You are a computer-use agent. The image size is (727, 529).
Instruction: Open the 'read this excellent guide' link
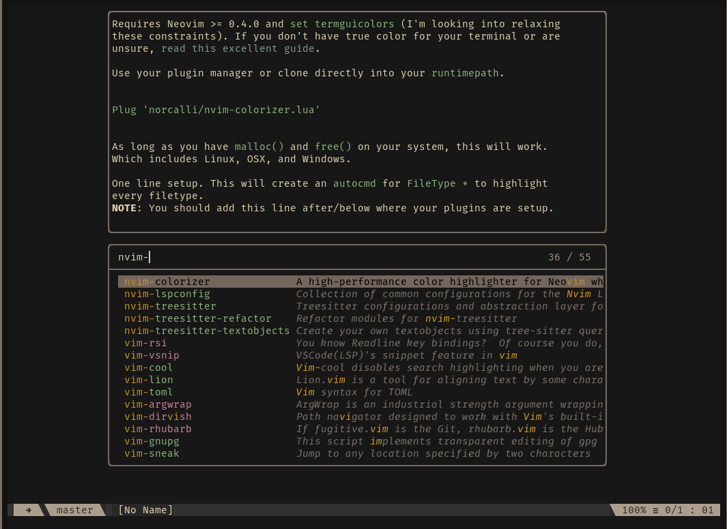click(238, 48)
